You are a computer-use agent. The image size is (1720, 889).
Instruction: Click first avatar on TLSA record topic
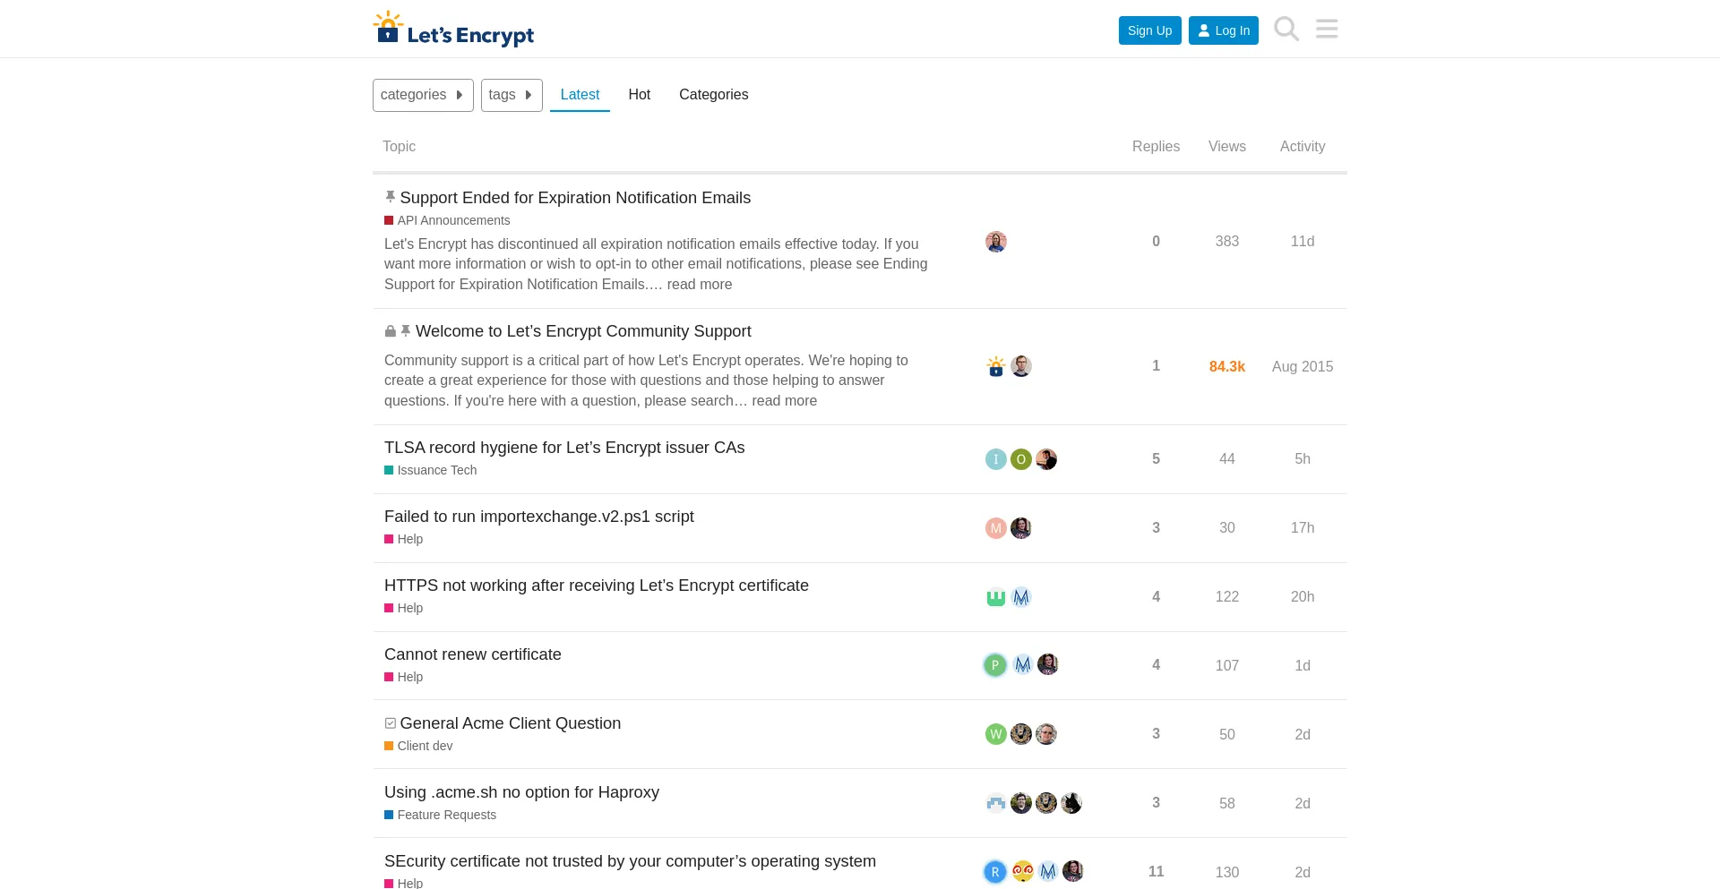click(x=995, y=459)
